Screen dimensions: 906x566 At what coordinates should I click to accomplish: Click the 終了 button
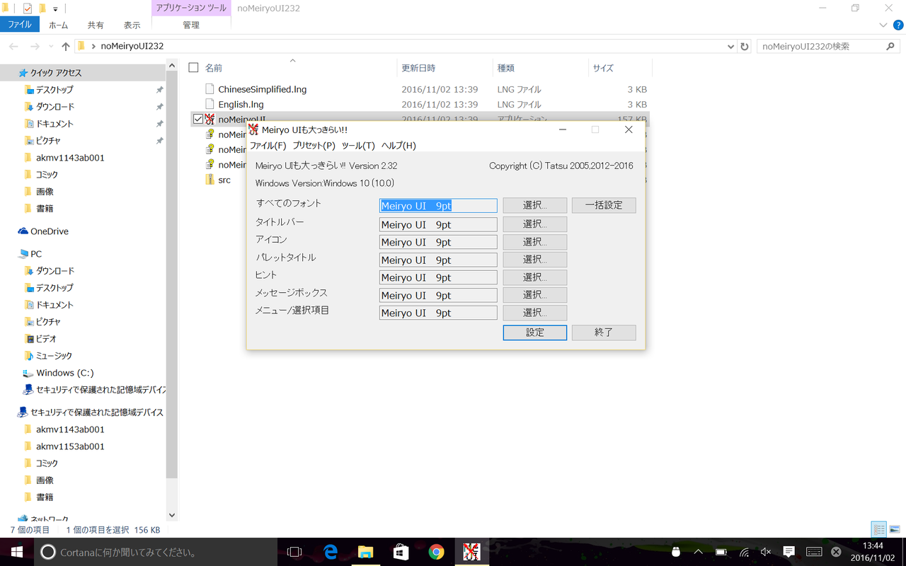point(604,333)
